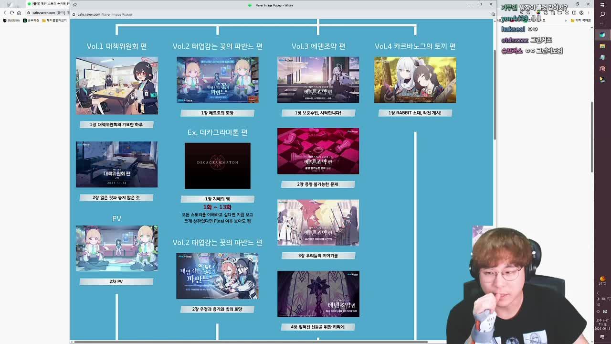The height and width of the screenshot is (344, 611).
Task: Click the label 1장 RABBIT 소대, 작전 개시!
Action: click(x=415, y=113)
